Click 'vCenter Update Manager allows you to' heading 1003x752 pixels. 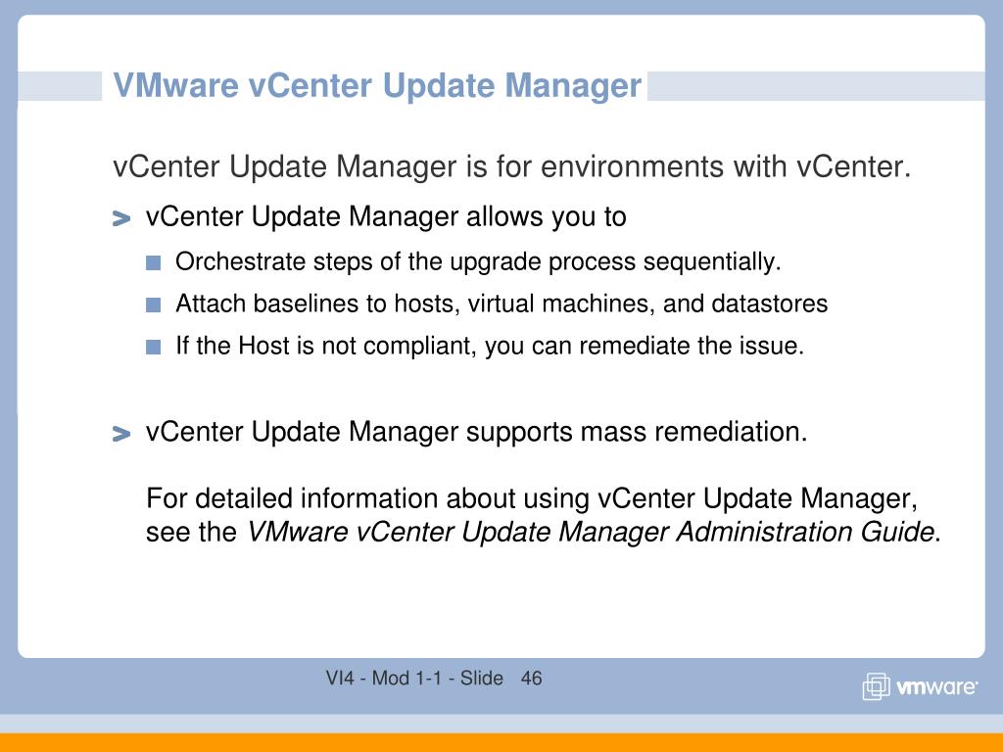(x=386, y=217)
